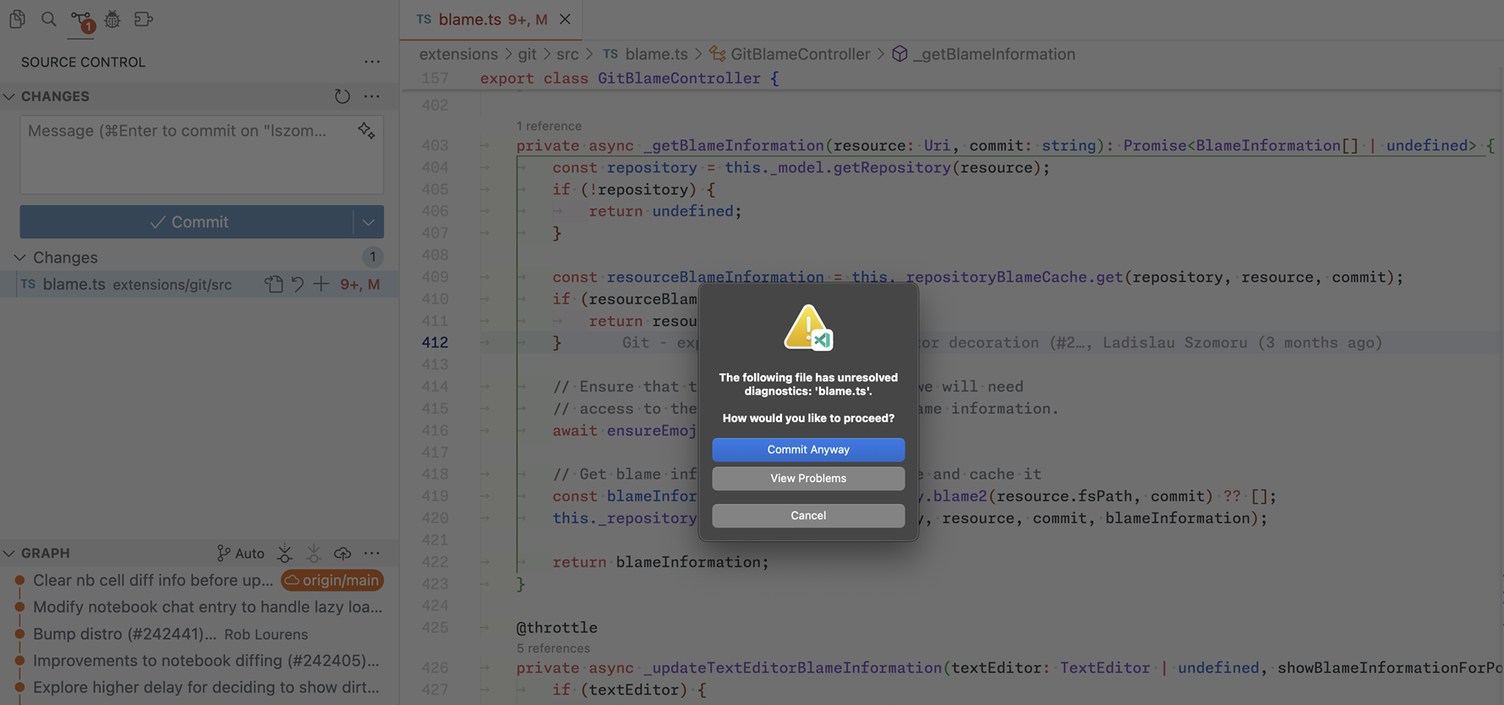The width and height of the screenshot is (1504, 705).
Task: Click View Problems in the dialog
Action: [807, 478]
